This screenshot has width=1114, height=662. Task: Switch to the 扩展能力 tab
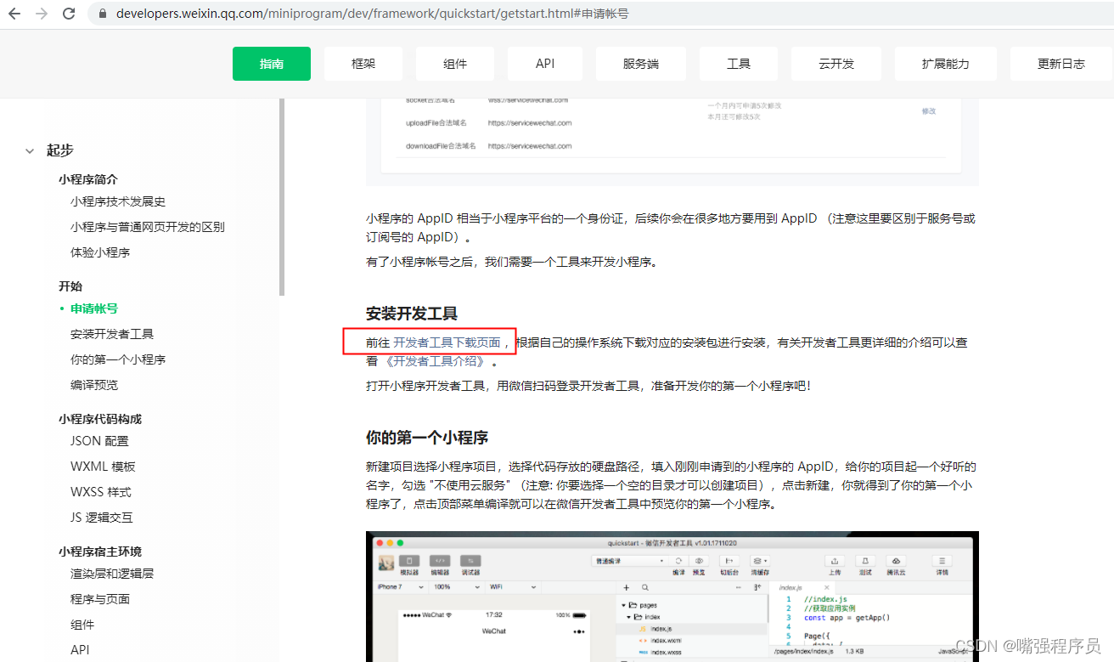click(946, 64)
